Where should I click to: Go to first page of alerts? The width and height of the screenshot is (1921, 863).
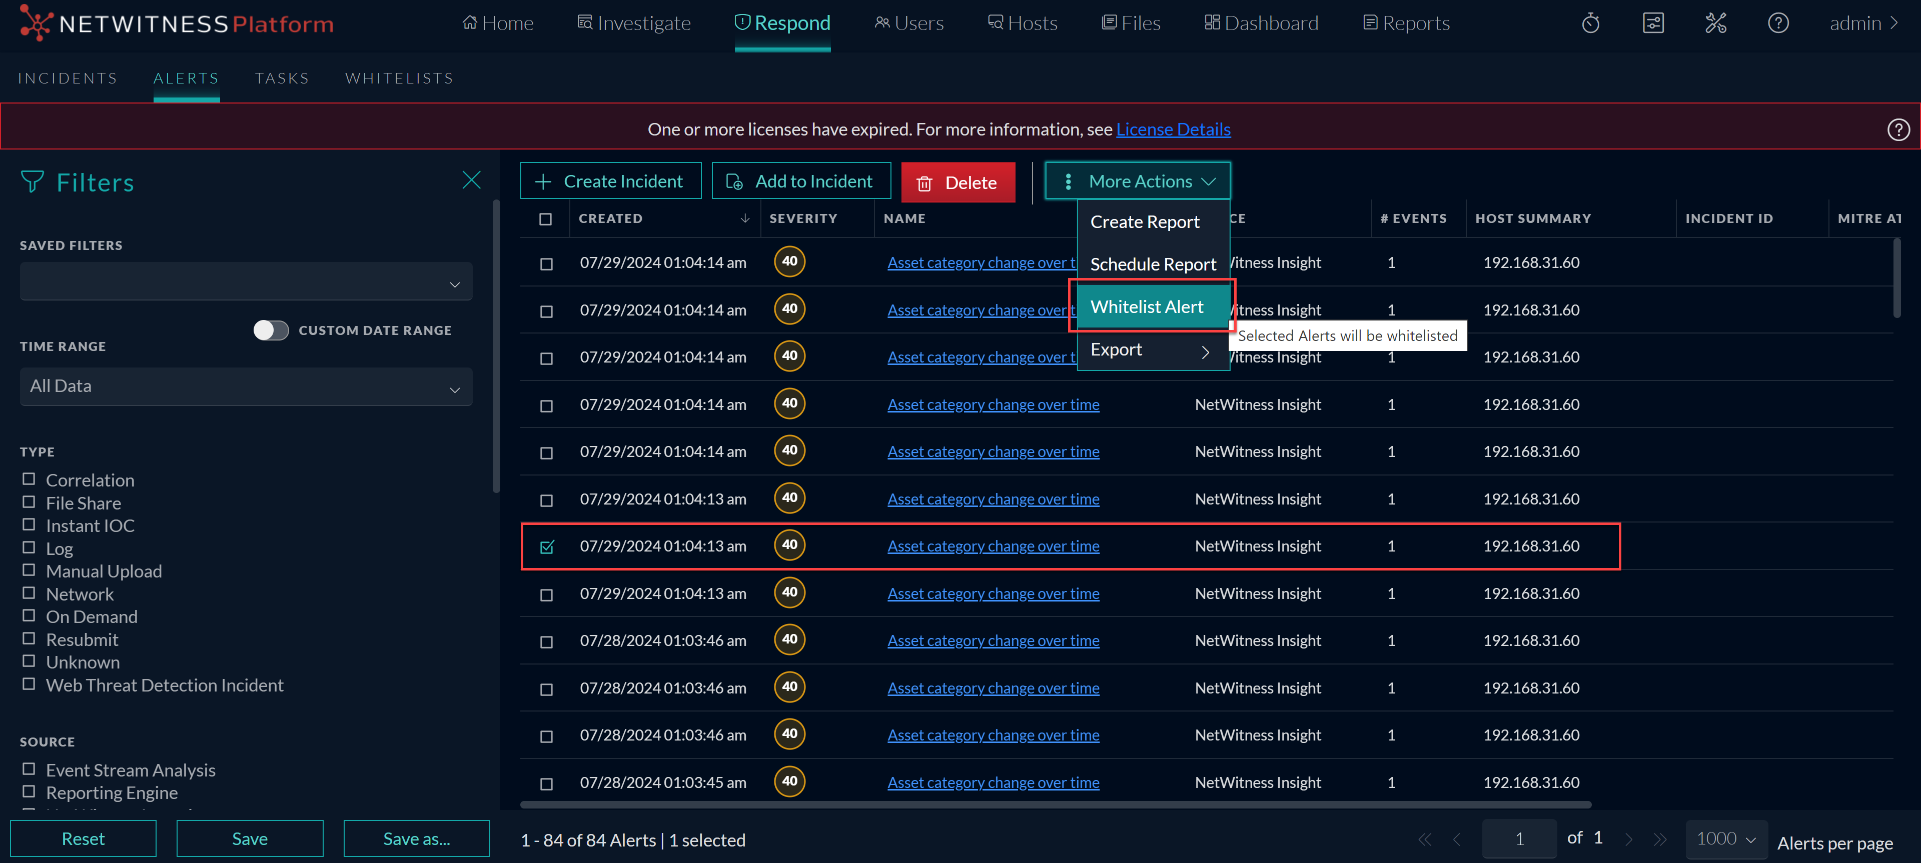tap(1424, 840)
